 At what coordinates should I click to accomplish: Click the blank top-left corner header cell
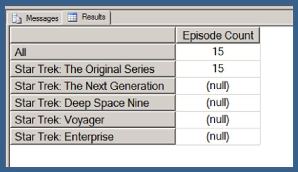(93, 35)
